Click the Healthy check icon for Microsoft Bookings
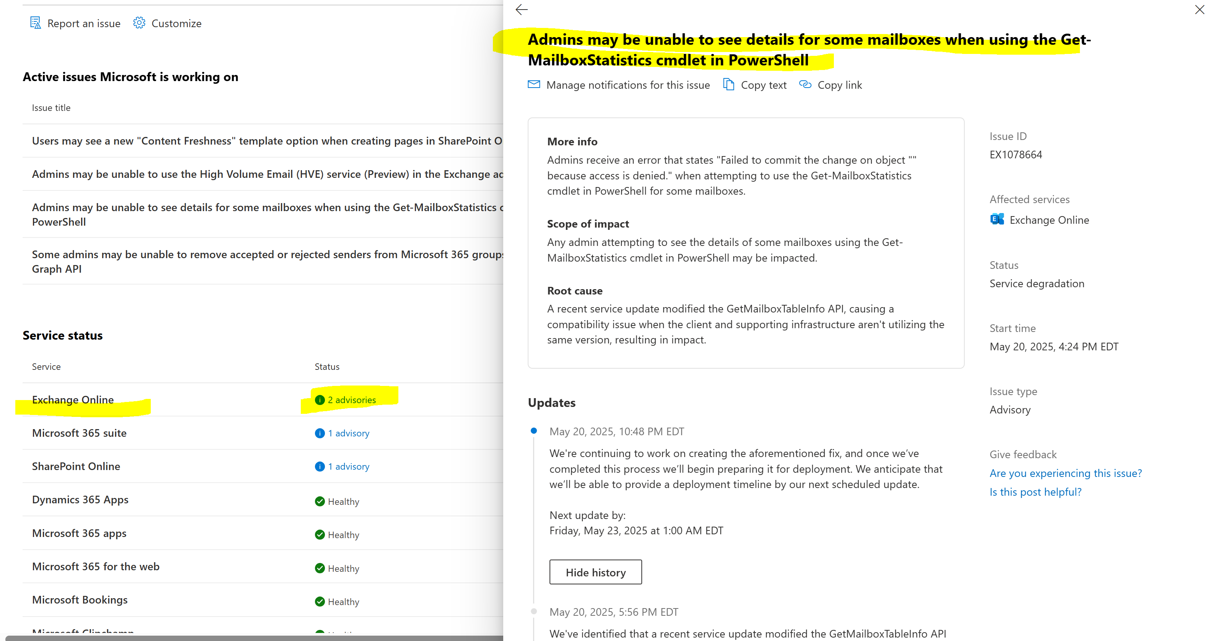Screen dimensions: 1215x641 pos(320,601)
